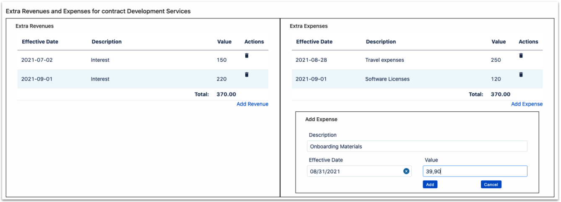Focus the Description input with Onboarding Materials
561x202 pixels.
click(x=417, y=146)
